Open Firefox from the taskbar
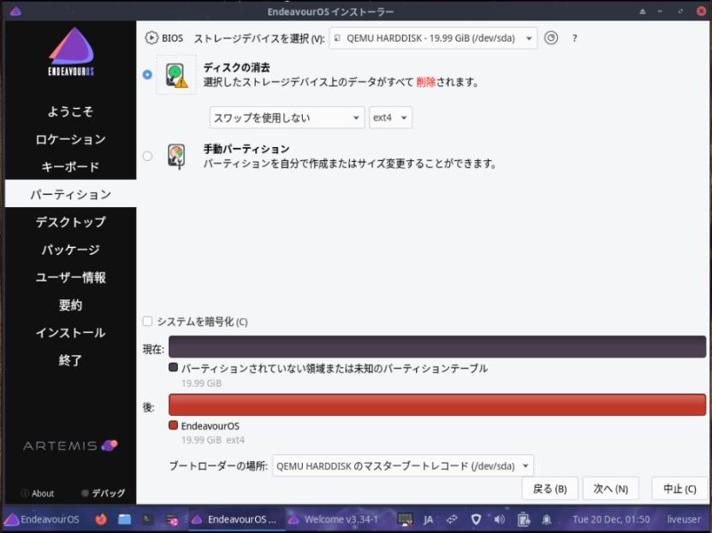Screen dimensions: 712x533 coord(101,519)
